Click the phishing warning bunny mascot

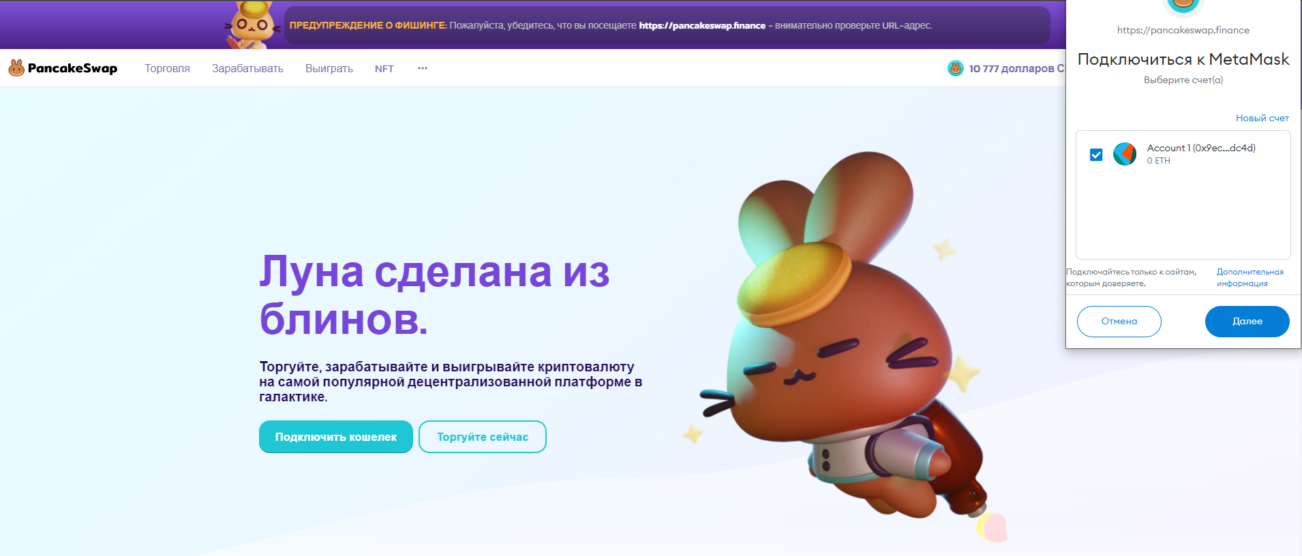pyautogui.click(x=253, y=25)
